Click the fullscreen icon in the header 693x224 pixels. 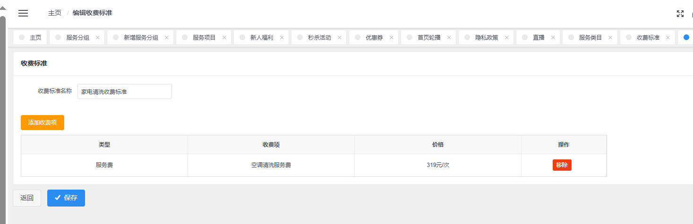click(680, 14)
